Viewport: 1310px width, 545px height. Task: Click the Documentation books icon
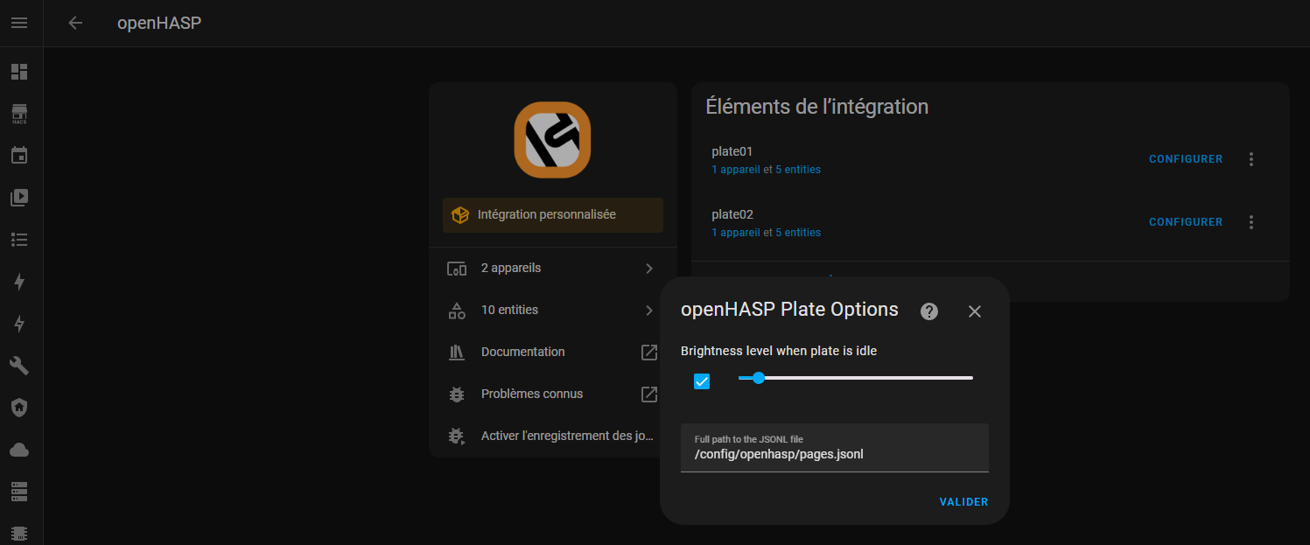click(457, 353)
